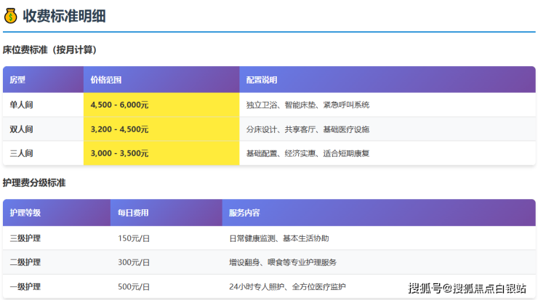
Task: Click the yellow 3,000 - 3,500元 price cell
Action: click(120, 153)
